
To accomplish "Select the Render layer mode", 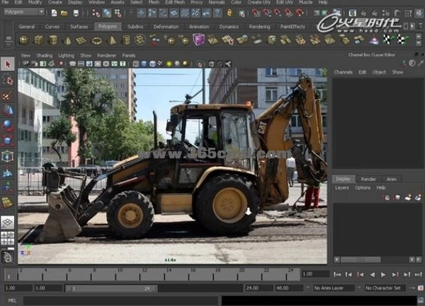I will coord(368,180).
